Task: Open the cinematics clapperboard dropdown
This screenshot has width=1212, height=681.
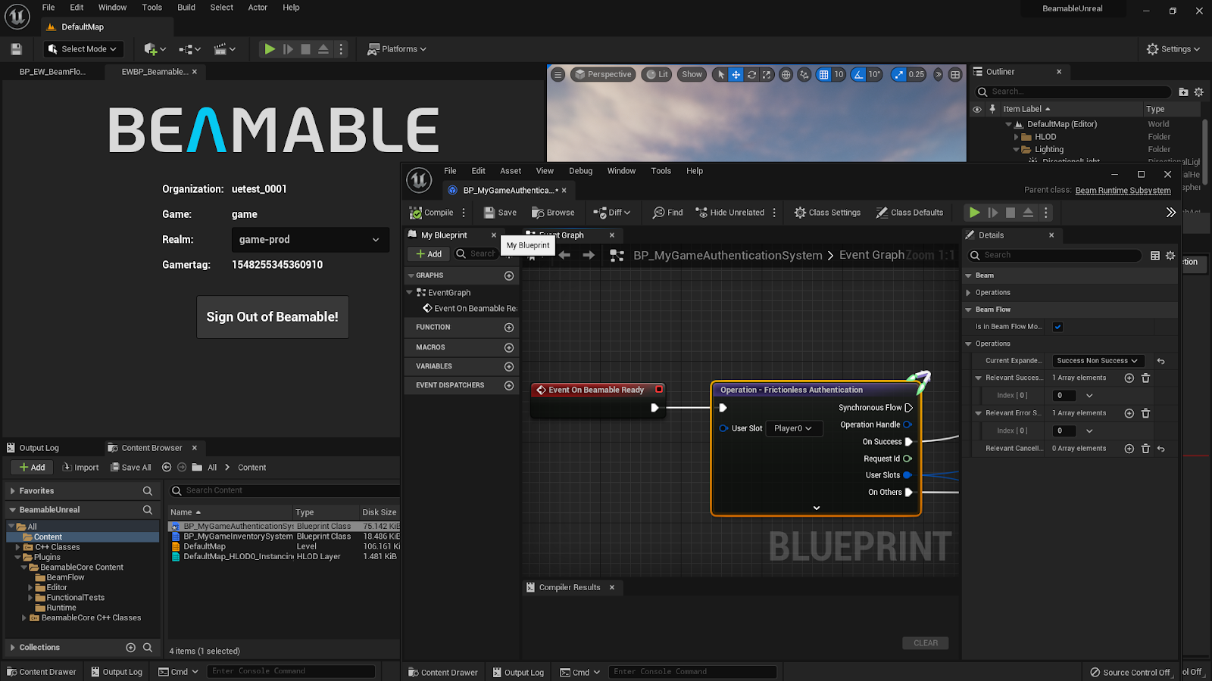Action: tap(225, 49)
